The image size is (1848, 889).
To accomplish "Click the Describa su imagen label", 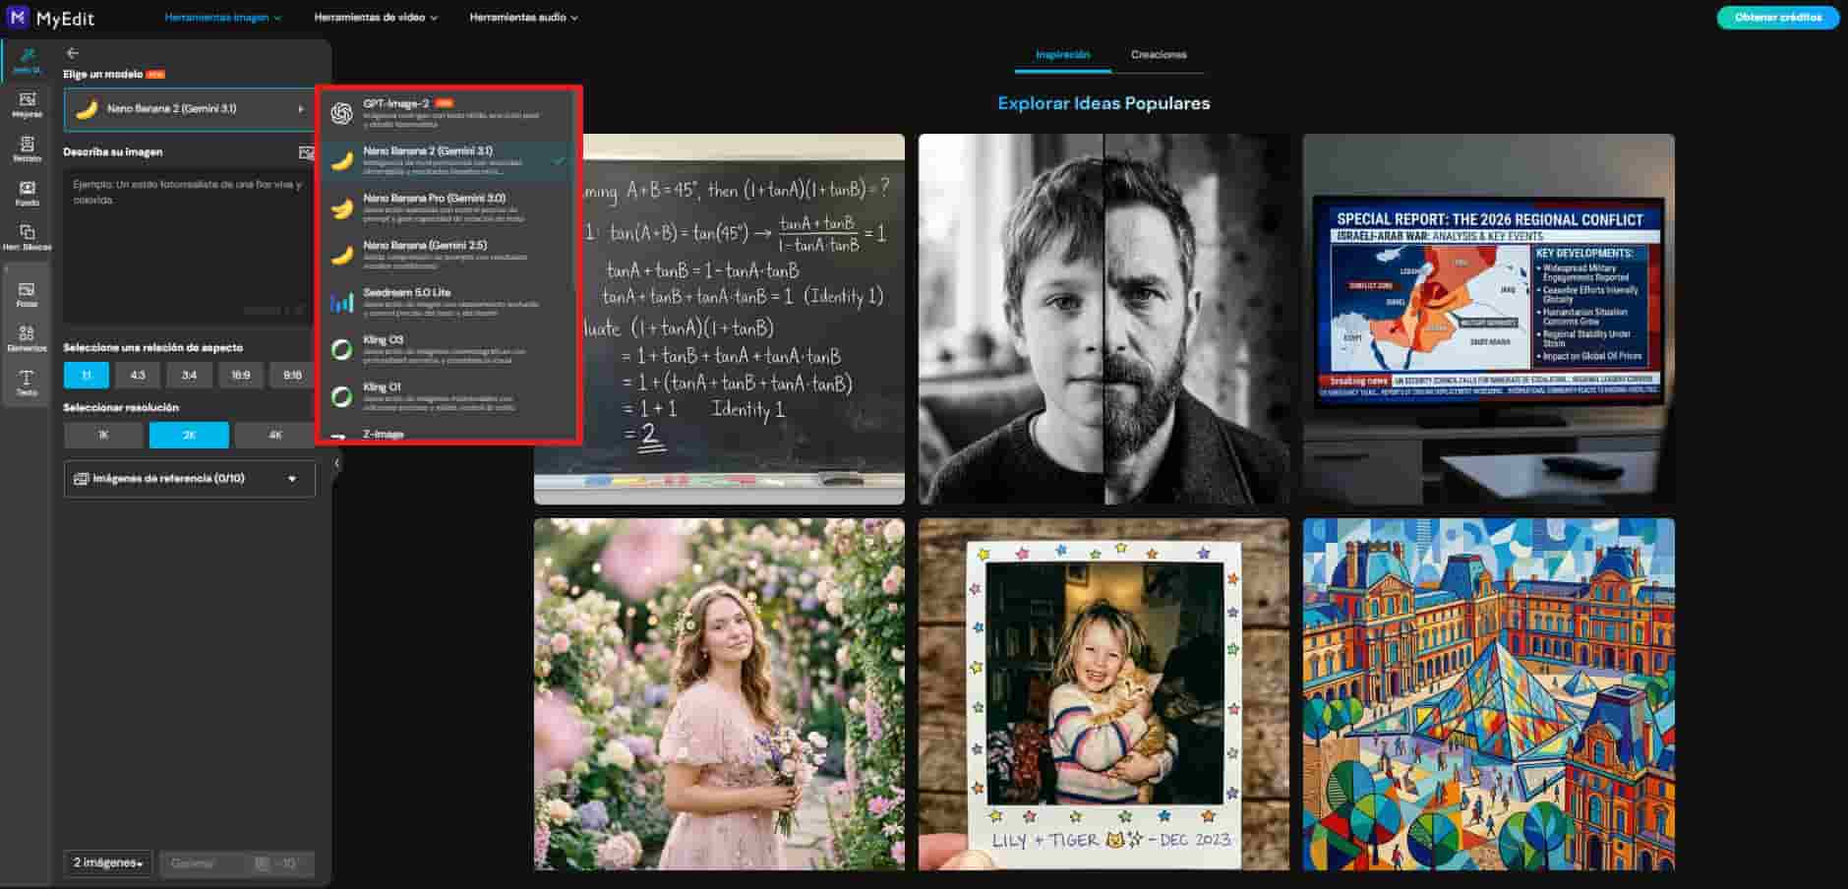I will click(113, 152).
